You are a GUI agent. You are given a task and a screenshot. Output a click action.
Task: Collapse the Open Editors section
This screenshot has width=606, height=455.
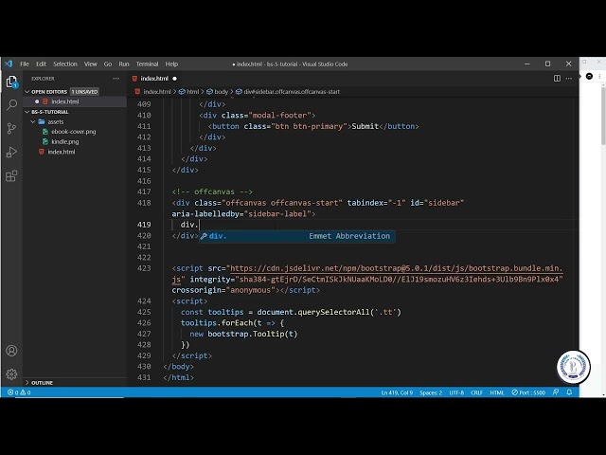(x=27, y=92)
